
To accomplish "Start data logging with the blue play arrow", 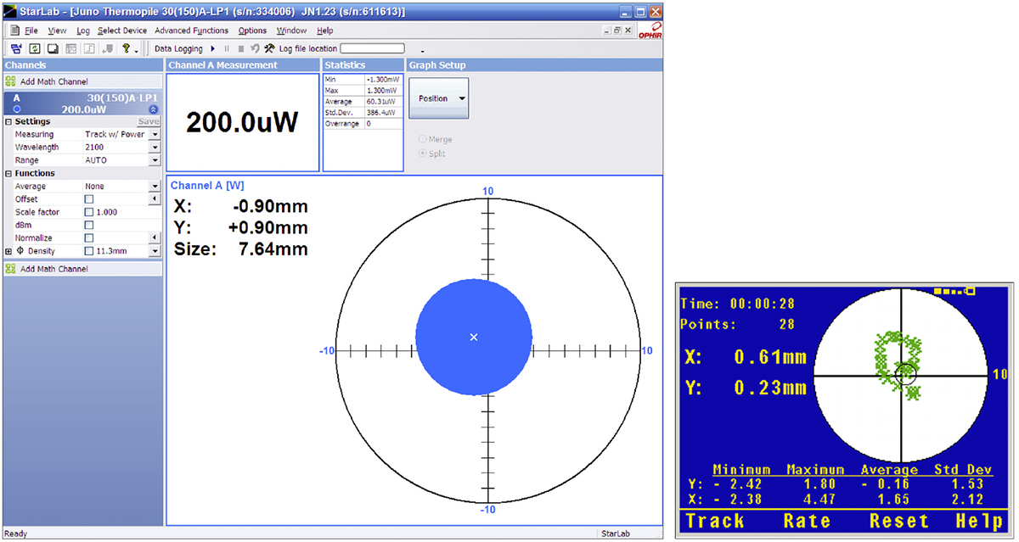I will click(213, 49).
